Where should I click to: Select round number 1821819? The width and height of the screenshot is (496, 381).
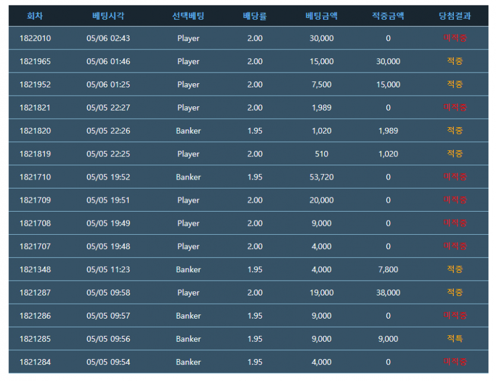point(35,154)
